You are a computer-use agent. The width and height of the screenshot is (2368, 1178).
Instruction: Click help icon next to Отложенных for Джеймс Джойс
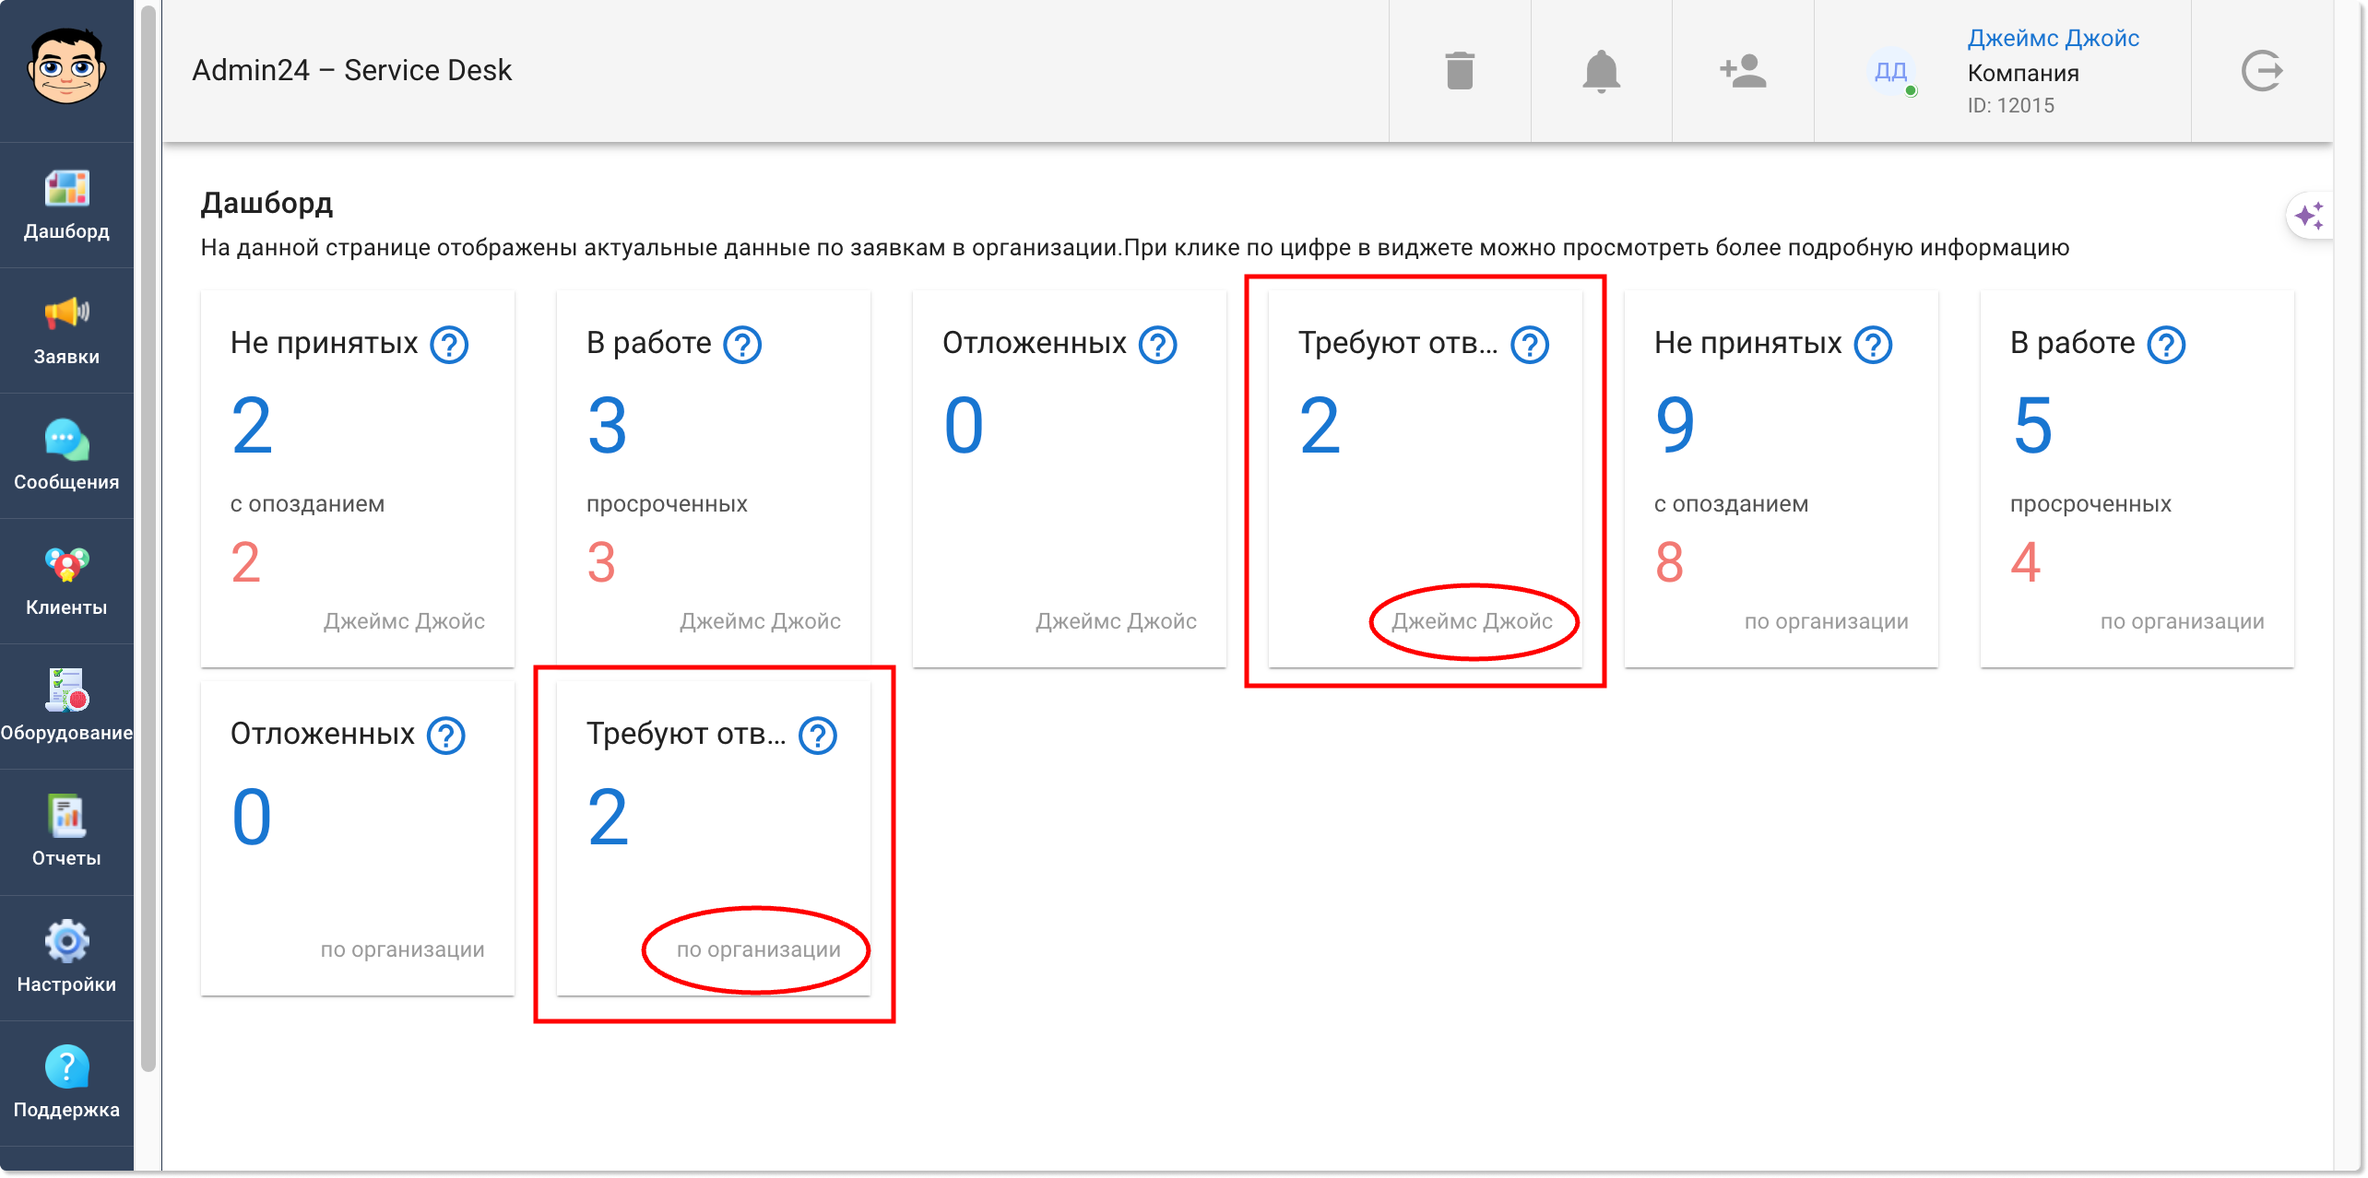1157,345
